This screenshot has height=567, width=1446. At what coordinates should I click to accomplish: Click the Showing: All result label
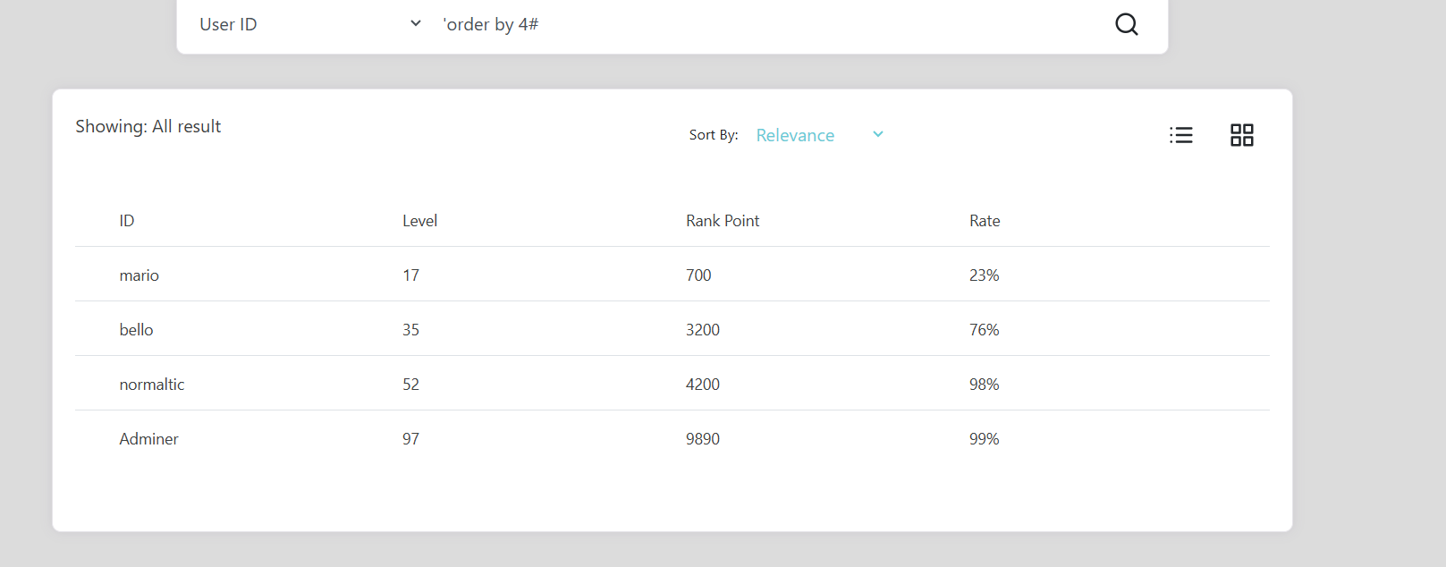148,126
